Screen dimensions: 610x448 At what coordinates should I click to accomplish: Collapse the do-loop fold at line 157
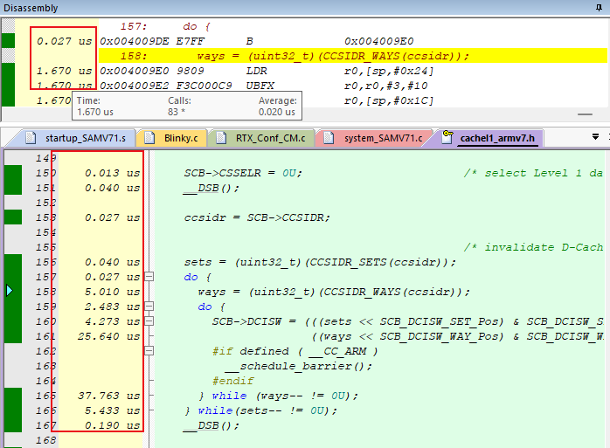pyautogui.click(x=148, y=277)
